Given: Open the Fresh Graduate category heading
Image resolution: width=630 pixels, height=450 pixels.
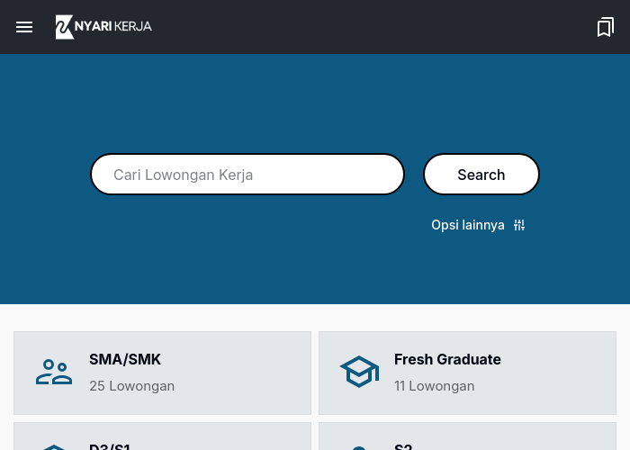Looking at the screenshot, I should [x=447, y=359].
